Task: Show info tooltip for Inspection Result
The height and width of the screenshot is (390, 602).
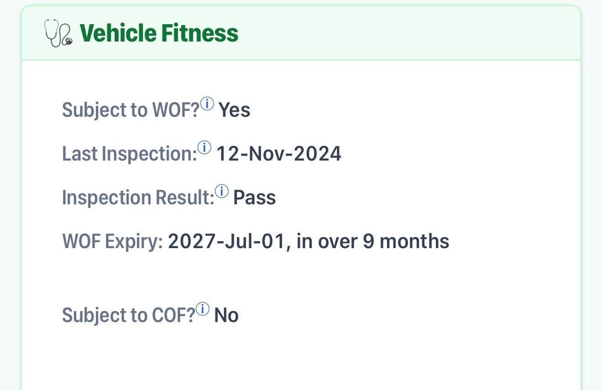Action: pyautogui.click(x=222, y=192)
